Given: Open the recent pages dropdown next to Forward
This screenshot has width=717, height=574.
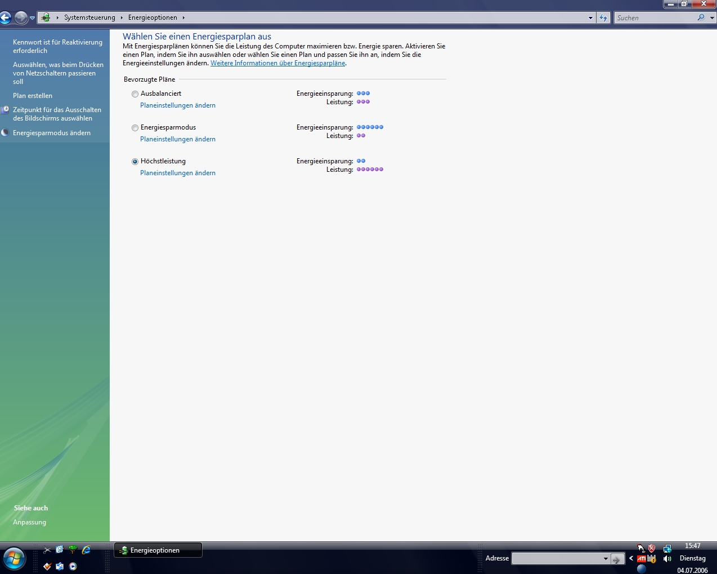Looking at the screenshot, I should pyautogui.click(x=32, y=18).
